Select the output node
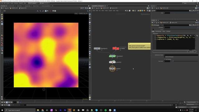199x112 pixels. pyautogui.click(x=112, y=68)
